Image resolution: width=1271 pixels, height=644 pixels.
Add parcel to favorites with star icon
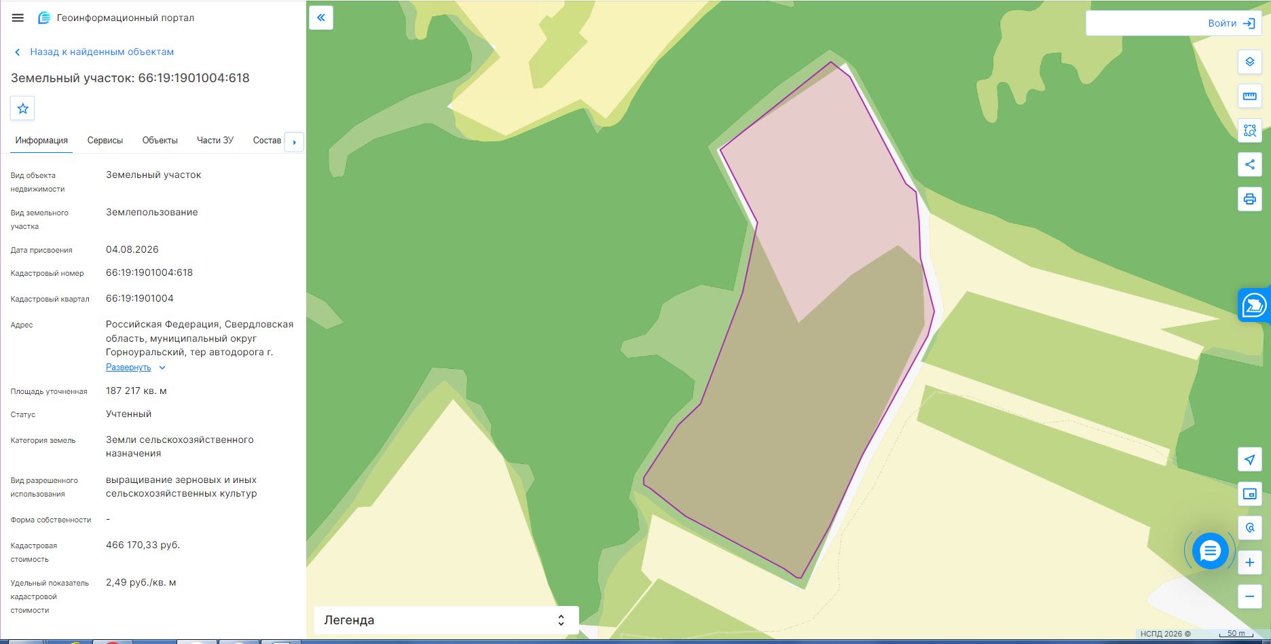22,108
